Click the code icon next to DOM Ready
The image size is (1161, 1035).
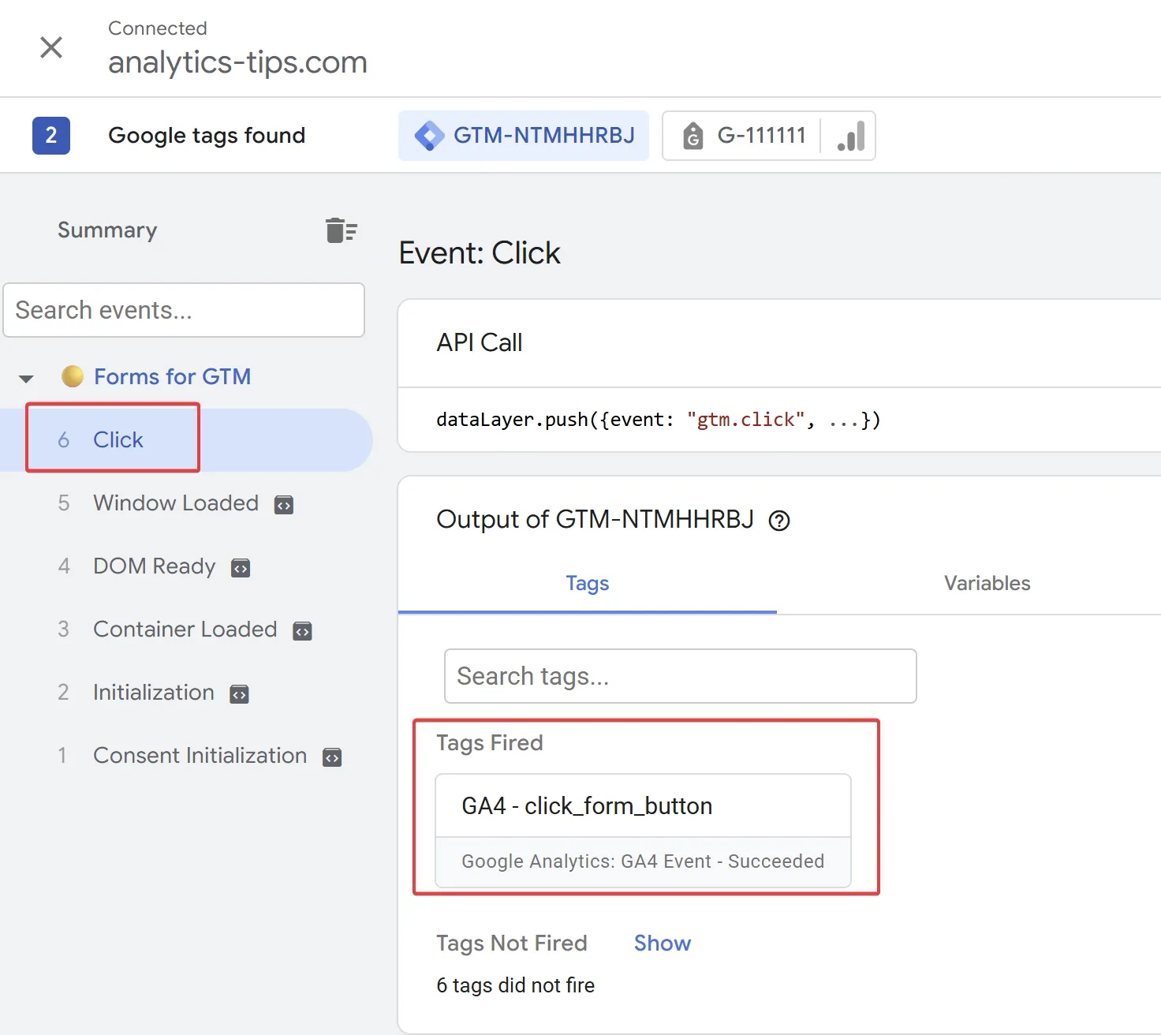tap(241, 568)
